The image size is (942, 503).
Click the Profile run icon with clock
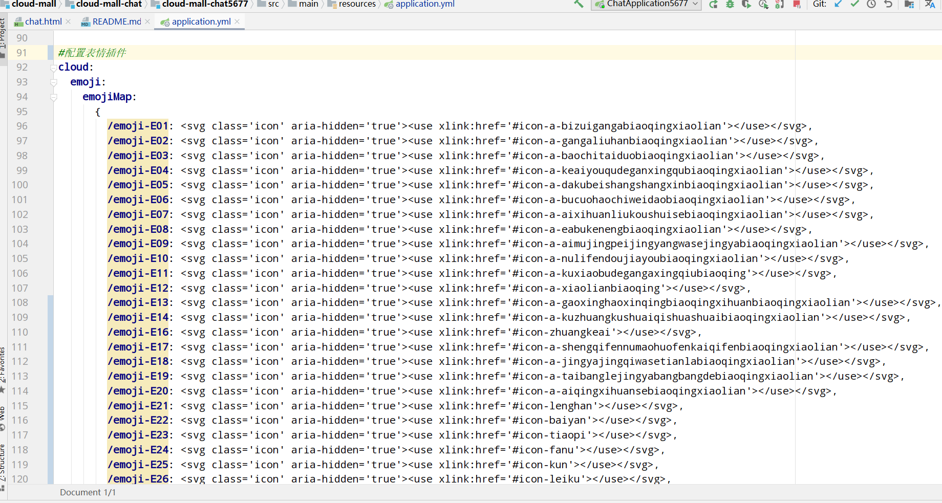click(x=763, y=4)
